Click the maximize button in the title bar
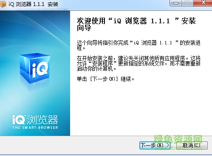The width and height of the screenshot is (212, 156). (187, 3)
